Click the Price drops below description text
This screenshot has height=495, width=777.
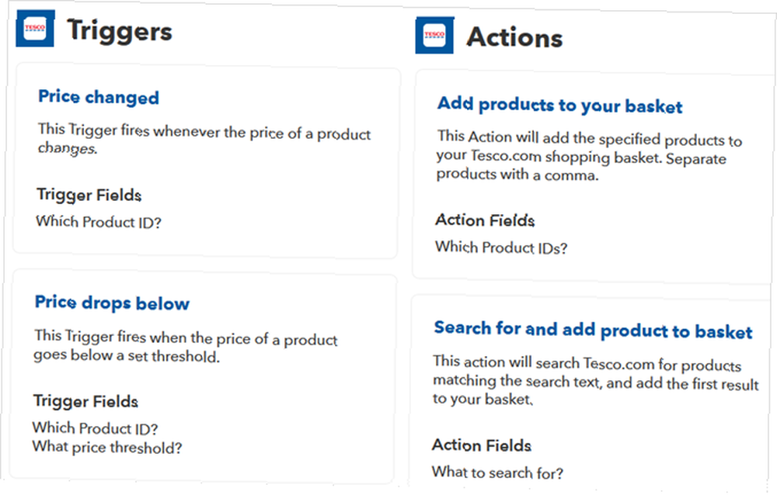click(x=186, y=345)
